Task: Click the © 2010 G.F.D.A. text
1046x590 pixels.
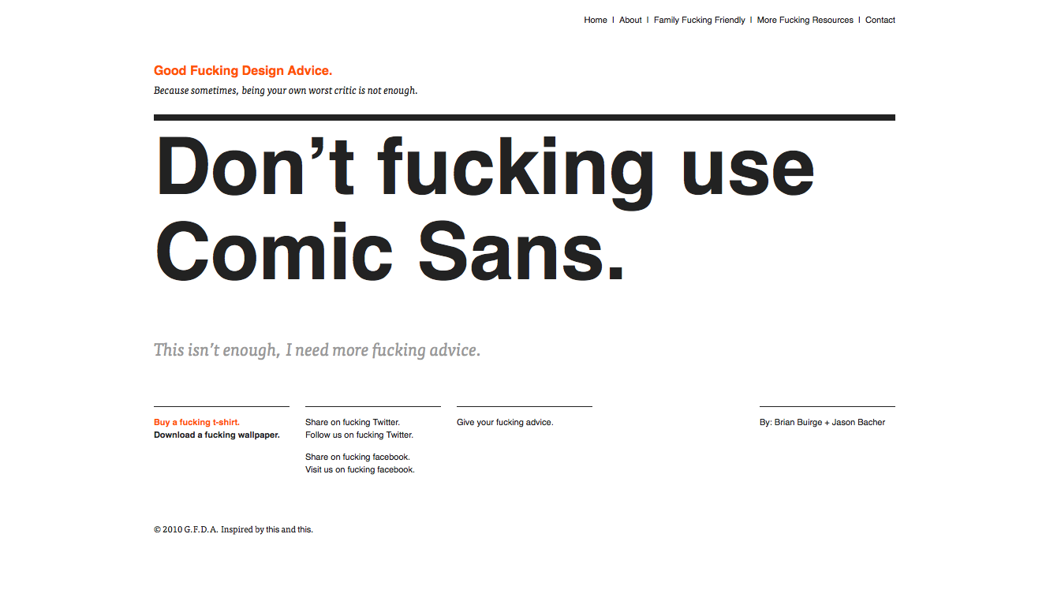Action: coord(186,530)
